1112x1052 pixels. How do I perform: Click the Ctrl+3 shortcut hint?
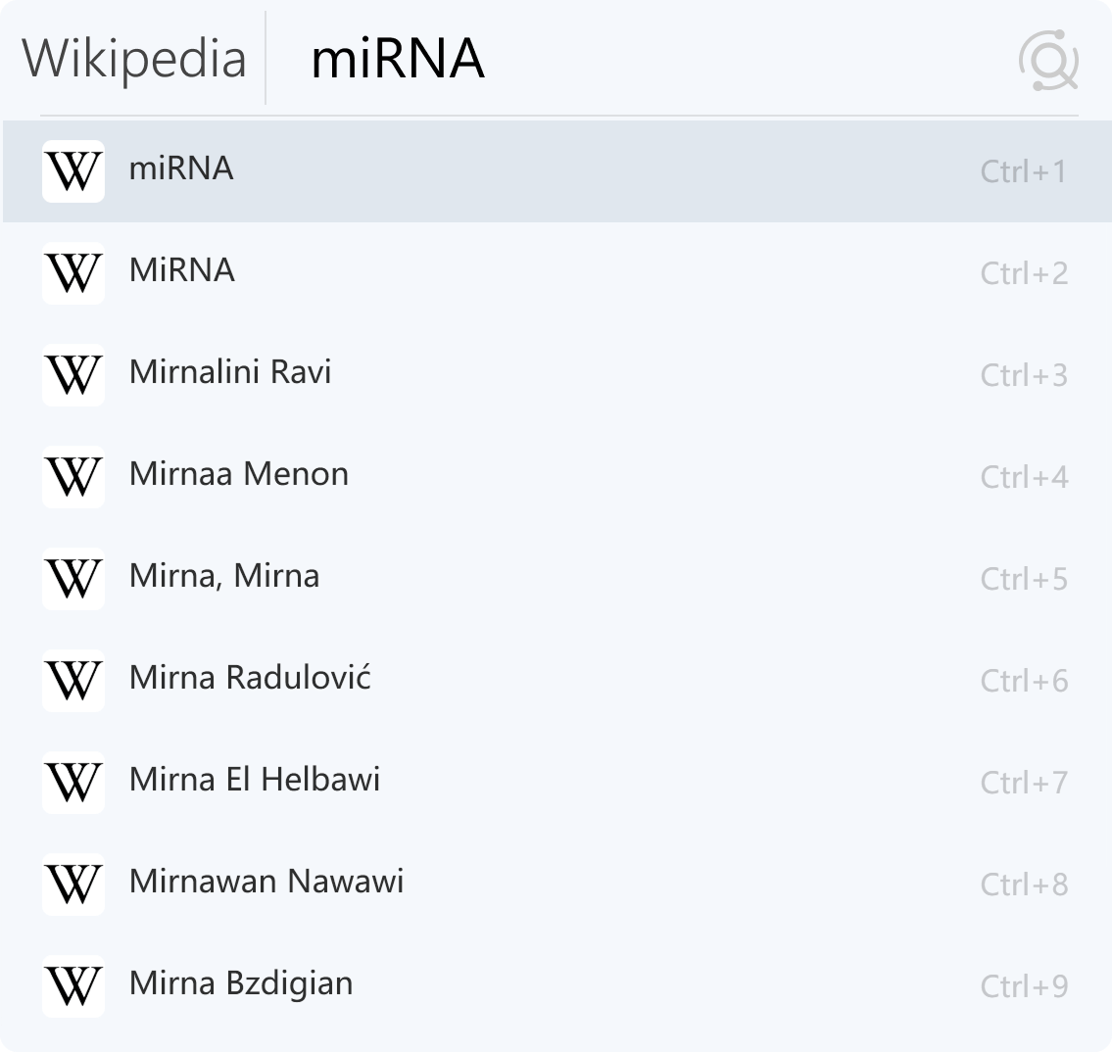pos(1024,375)
